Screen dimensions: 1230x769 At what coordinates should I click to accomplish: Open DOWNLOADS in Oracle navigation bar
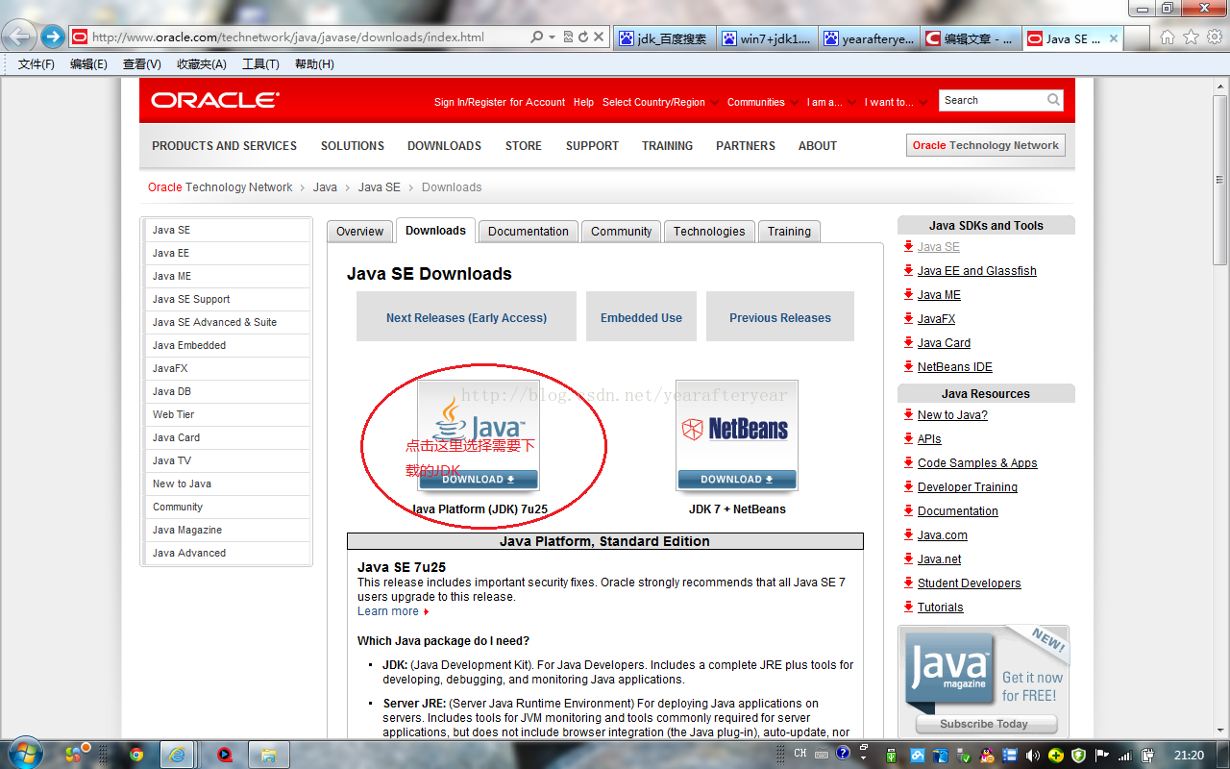[x=444, y=146]
